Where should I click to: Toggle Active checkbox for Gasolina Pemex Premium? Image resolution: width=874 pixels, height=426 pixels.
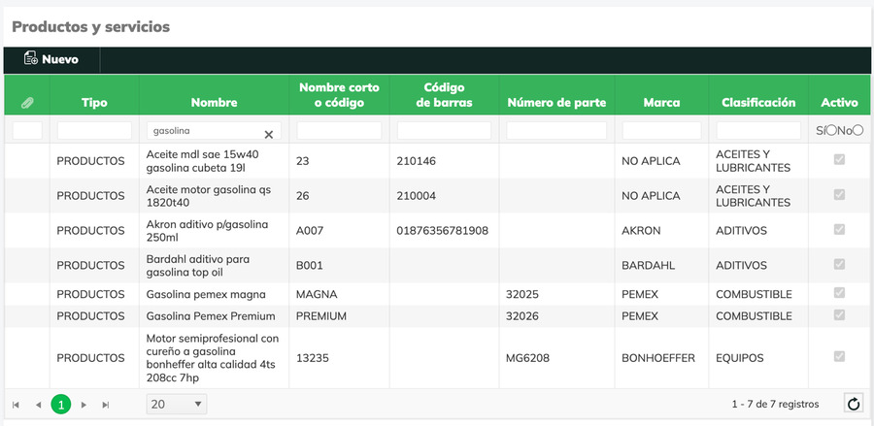coord(839,315)
